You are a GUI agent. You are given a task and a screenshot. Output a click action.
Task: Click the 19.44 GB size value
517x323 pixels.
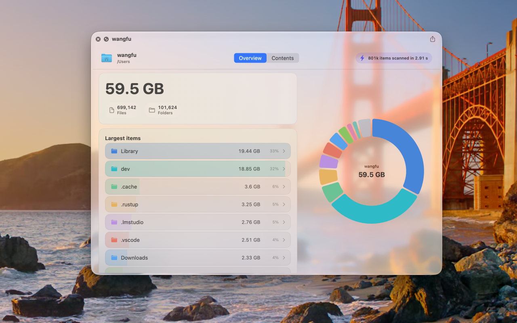point(249,151)
